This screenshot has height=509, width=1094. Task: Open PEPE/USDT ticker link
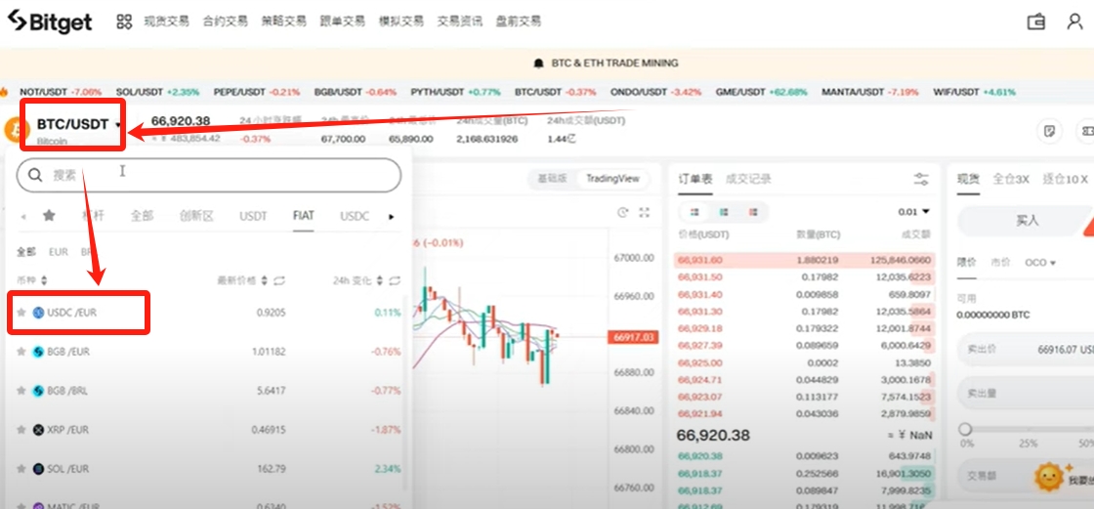pos(257,92)
